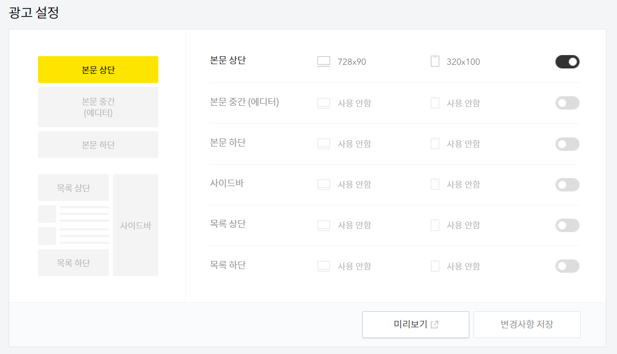Open the 미리보기 preview button
This screenshot has width=617, height=354.
point(416,325)
